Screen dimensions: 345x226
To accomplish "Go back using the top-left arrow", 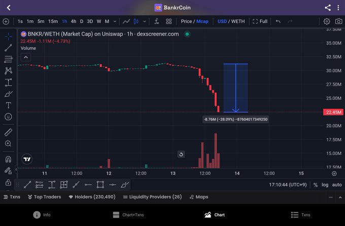I will tap(9, 8).
